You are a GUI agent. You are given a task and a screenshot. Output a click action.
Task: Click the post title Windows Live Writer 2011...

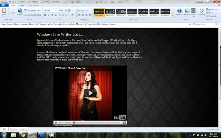60,34
